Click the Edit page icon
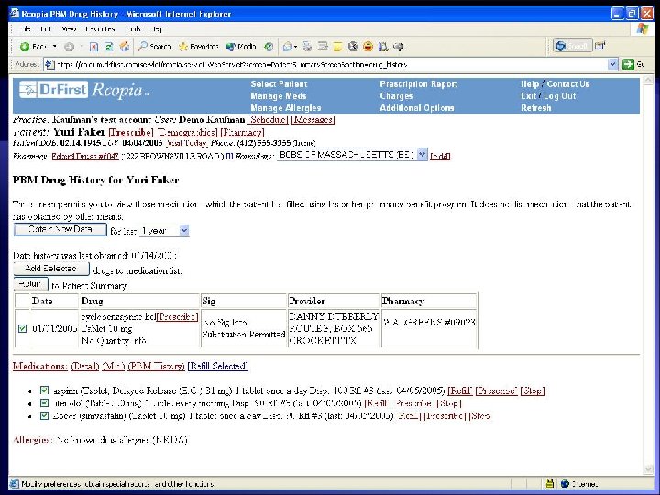The width and height of the screenshot is (660, 495). pos(323,47)
